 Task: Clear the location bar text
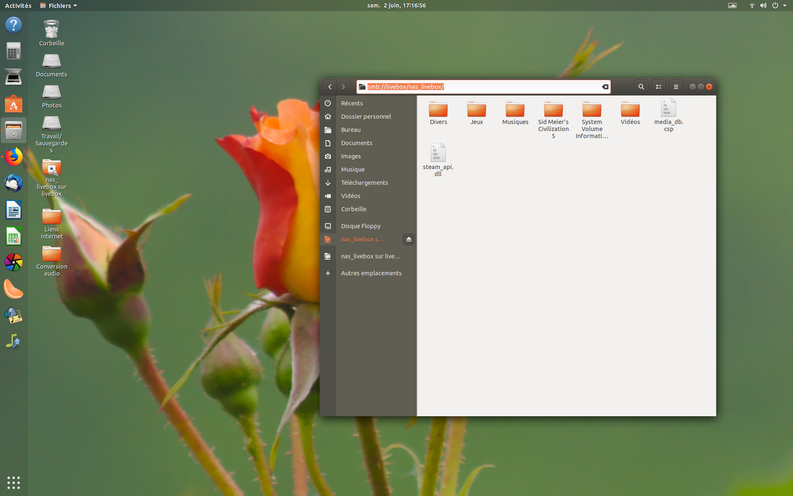pos(605,87)
